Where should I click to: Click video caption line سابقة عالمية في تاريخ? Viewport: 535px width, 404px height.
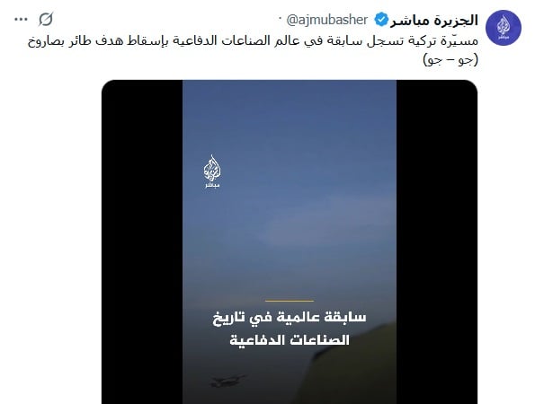click(x=290, y=318)
